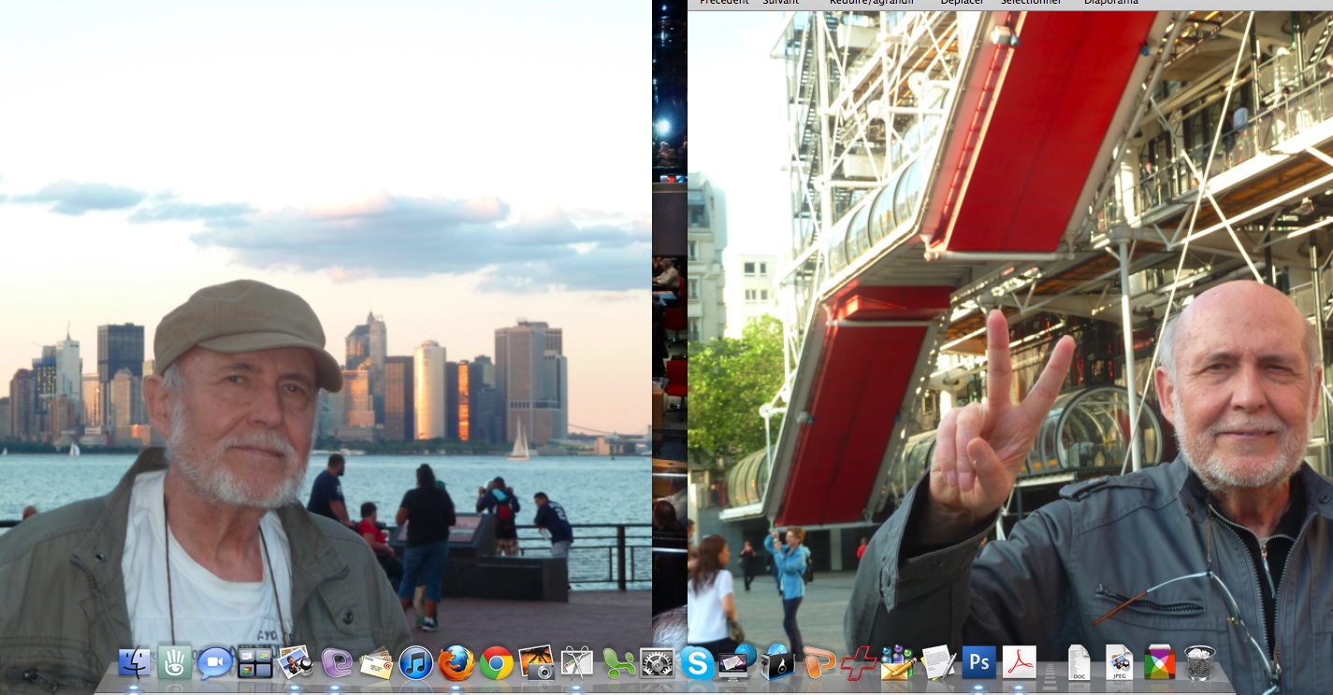Open the DOC file in dock

tap(1079, 663)
